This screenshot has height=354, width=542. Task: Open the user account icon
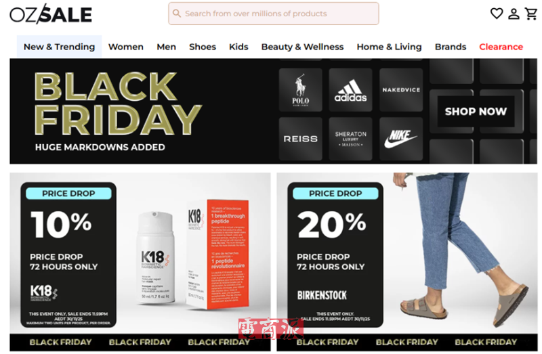coord(514,14)
